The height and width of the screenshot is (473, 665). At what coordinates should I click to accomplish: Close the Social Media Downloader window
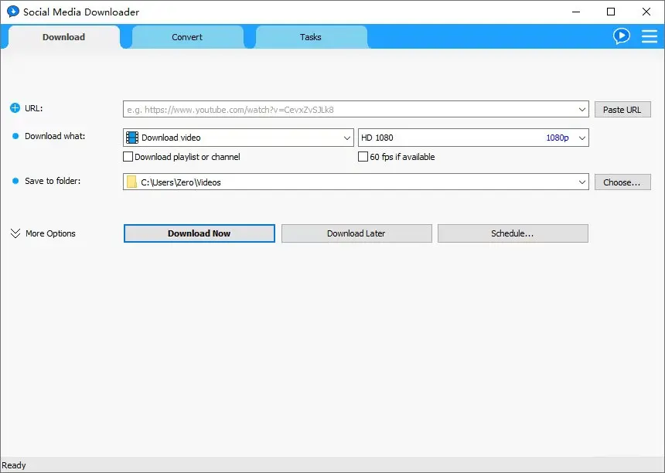coord(646,12)
